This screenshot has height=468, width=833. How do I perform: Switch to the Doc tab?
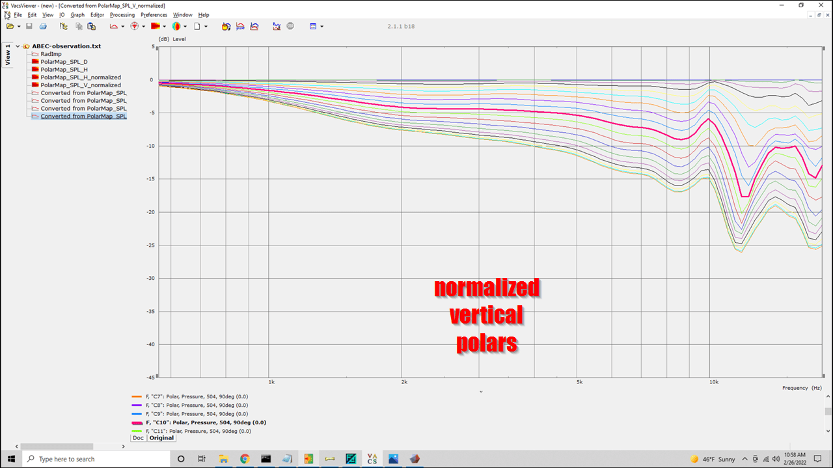(138, 438)
